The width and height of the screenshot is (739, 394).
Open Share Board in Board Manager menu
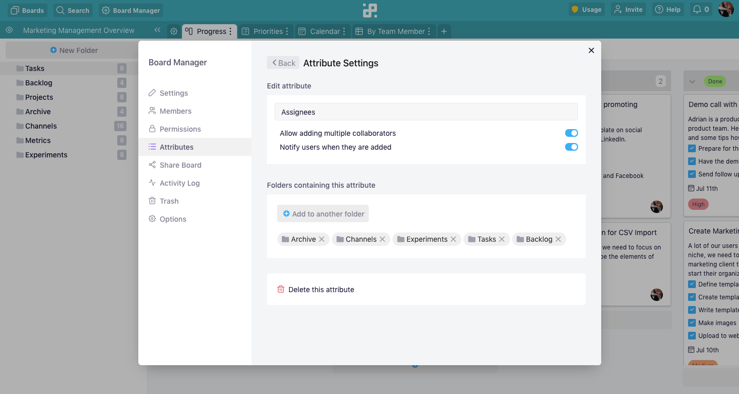(x=195, y=165)
